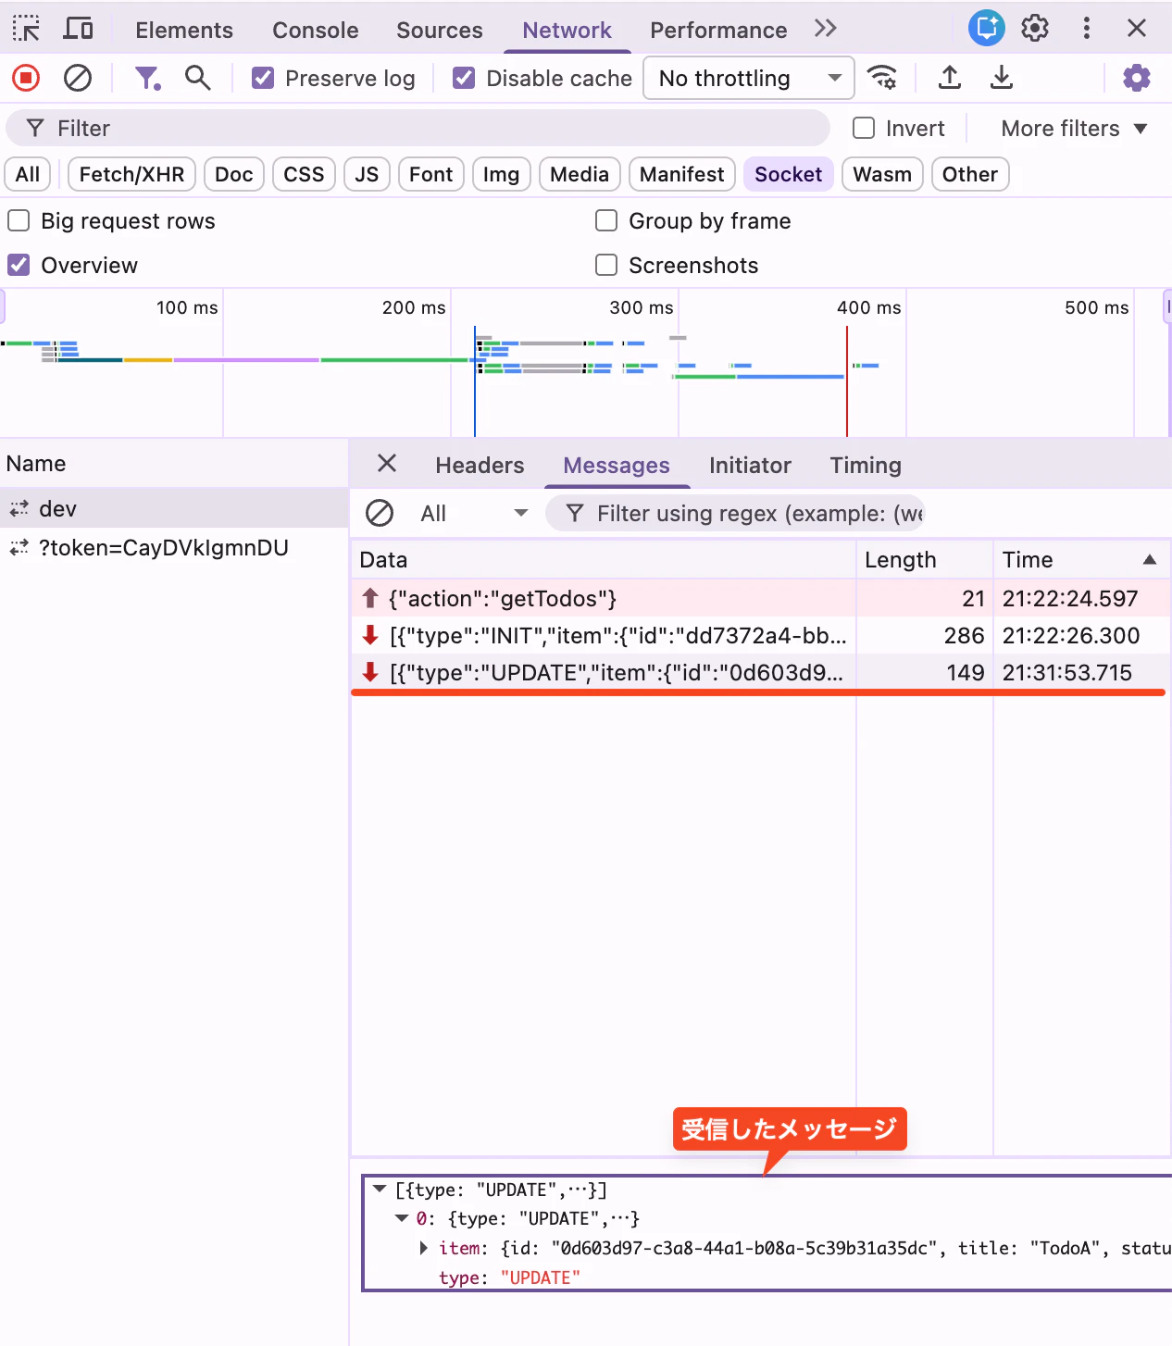Image resolution: width=1172 pixels, height=1346 pixels.
Task: Open DevTools settings gear
Action: pyautogui.click(x=1035, y=28)
